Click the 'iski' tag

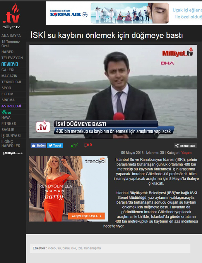click(73, 248)
